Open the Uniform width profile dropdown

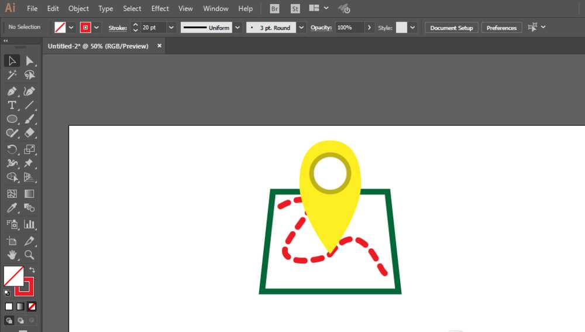pyautogui.click(x=238, y=28)
